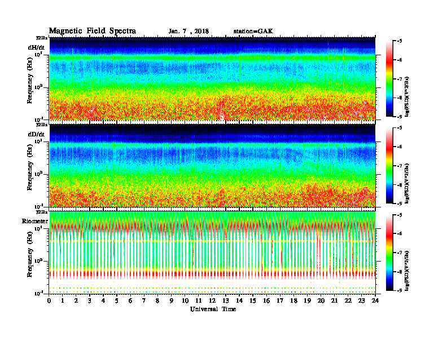Click hour '2' on Universal Time axis
The width and height of the screenshot is (447, 345).
click(76, 301)
